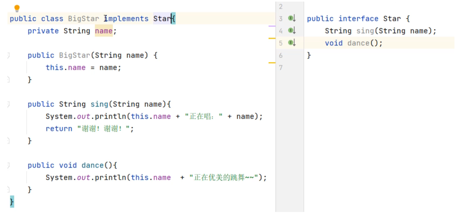
Task: Collapse the BigStar constructor fold marker
Action: coord(9,55)
